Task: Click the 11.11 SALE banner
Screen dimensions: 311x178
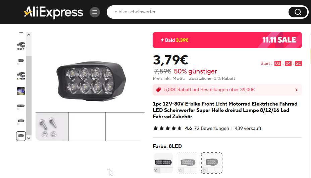Action: 279,40
